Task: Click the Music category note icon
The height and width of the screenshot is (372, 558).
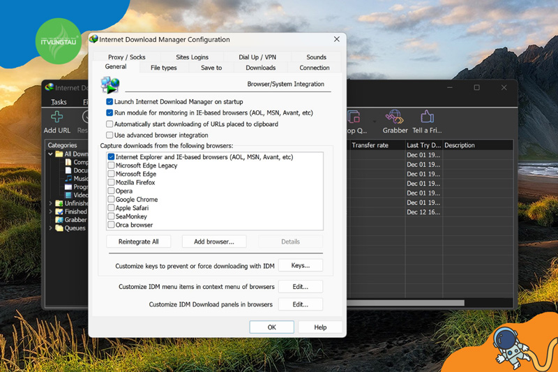Action: click(x=68, y=179)
